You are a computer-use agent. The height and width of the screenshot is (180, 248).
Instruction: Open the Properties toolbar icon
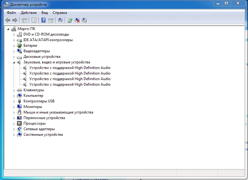(x=34, y=20)
